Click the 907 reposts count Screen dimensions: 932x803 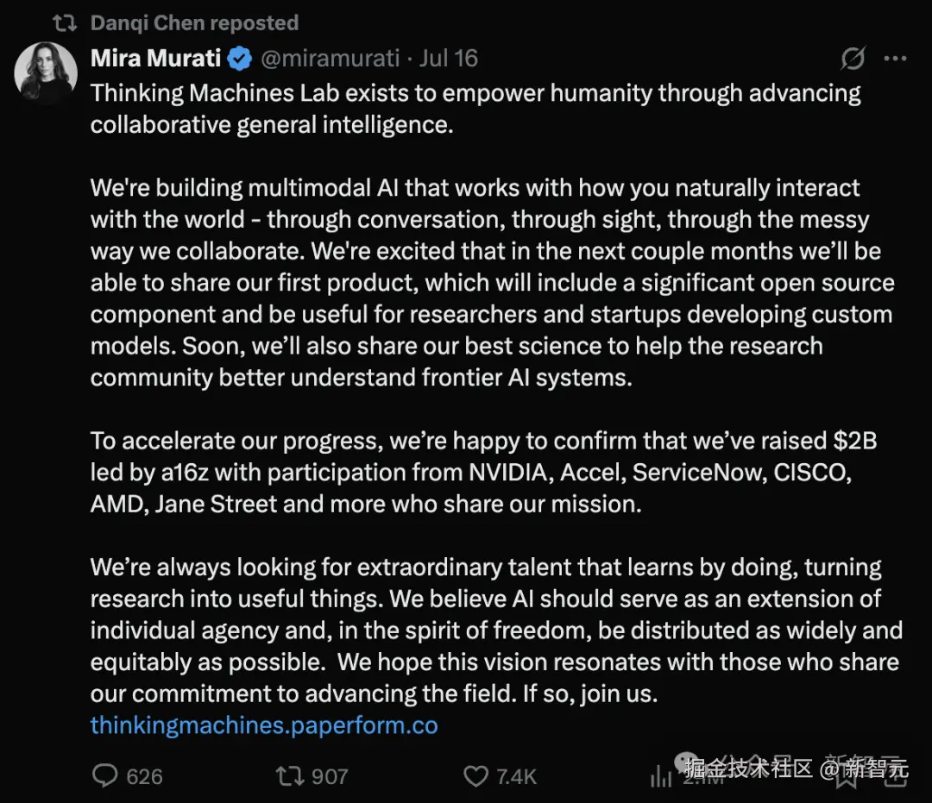tap(330, 776)
